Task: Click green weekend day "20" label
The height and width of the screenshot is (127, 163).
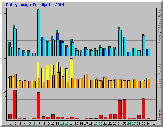Action: click(100, 124)
